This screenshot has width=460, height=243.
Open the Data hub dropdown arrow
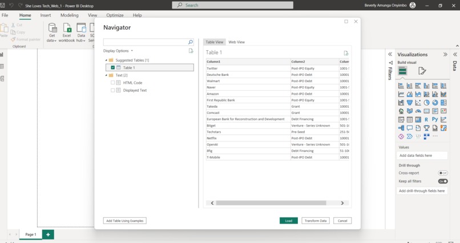tap(84, 40)
